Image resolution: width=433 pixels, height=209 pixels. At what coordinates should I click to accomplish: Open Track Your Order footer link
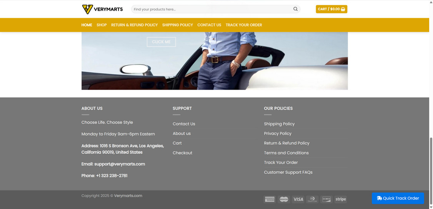(x=281, y=163)
